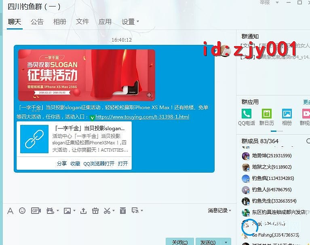Click the gift box icon in toolbar
This screenshot has width=310, height=245.
click(x=95, y=211)
